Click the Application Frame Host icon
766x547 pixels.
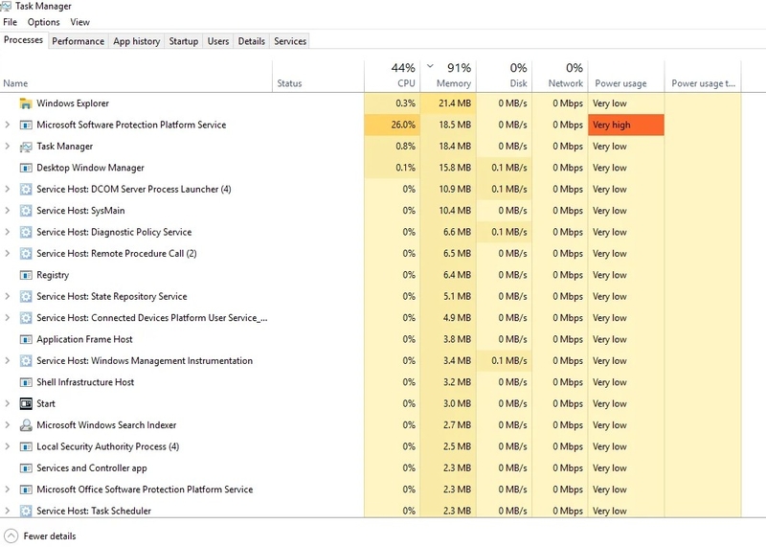pyautogui.click(x=26, y=340)
